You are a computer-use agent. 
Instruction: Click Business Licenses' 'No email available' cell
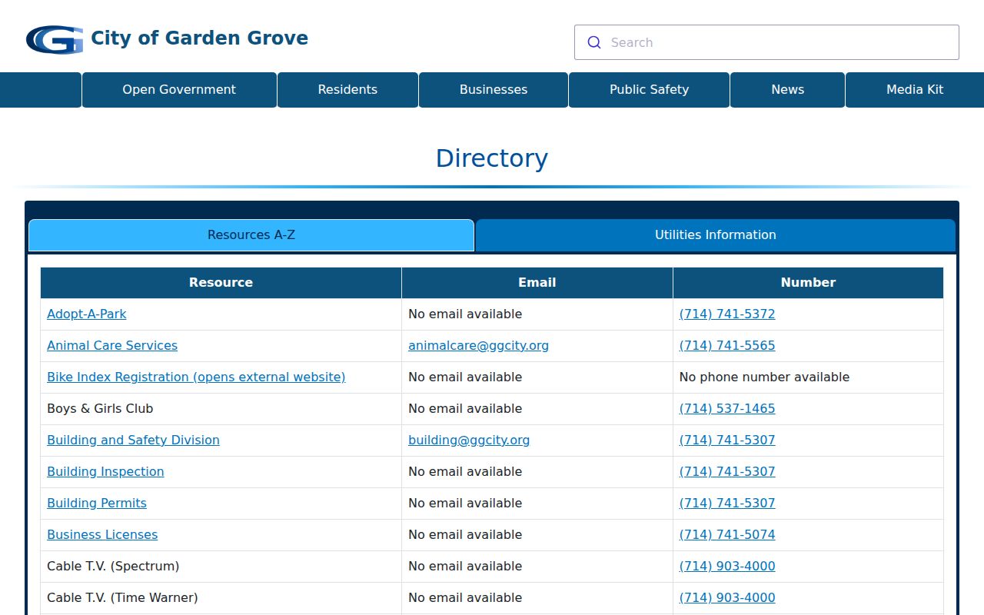point(537,534)
